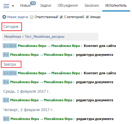This screenshot has height=124, width=132.
Task: Click the Исполнитель tab
Action: point(116,6)
